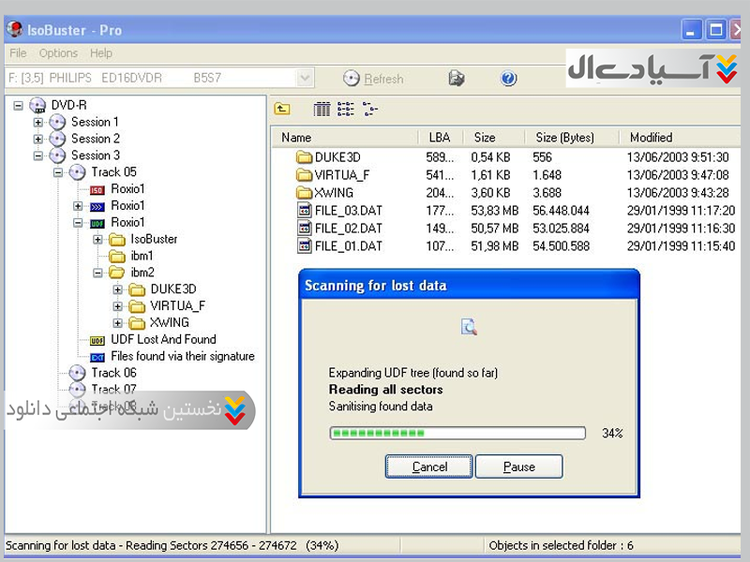Open the Options menu
Image resolution: width=750 pixels, height=562 pixels.
[58, 53]
